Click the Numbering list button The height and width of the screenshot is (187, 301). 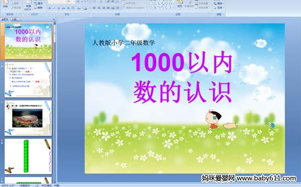pos(101,2)
